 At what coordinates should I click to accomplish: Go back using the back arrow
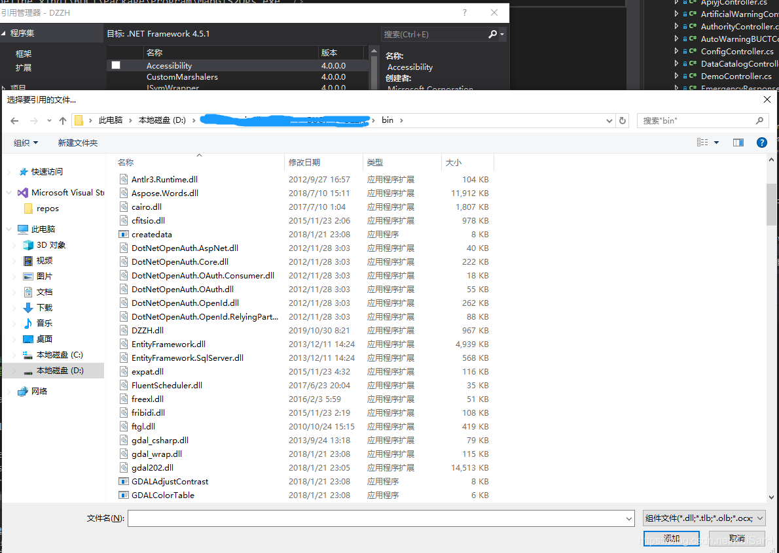14,120
